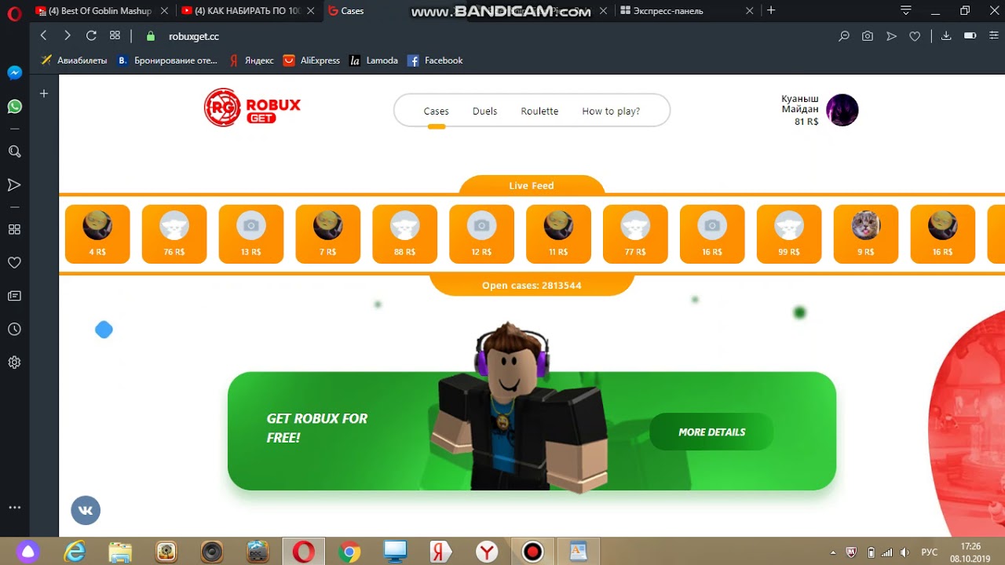The height and width of the screenshot is (565, 1005).
Task: Click the green padlock security icon
Action: 151,36
